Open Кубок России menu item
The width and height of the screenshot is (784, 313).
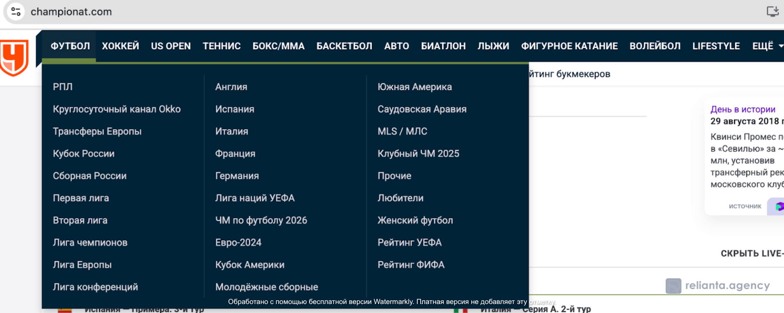point(83,154)
